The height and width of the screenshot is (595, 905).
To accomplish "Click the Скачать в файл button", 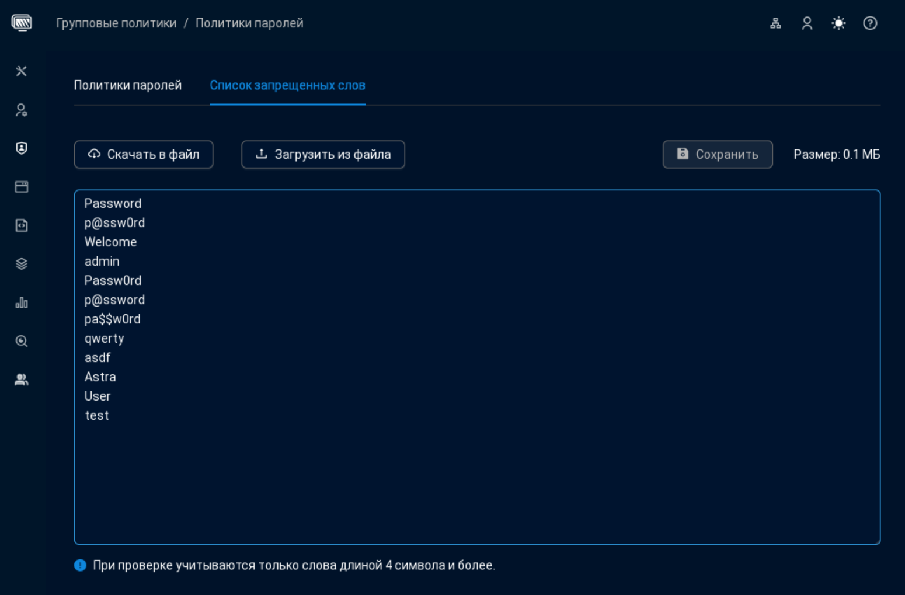I will [x=144, y=155].
